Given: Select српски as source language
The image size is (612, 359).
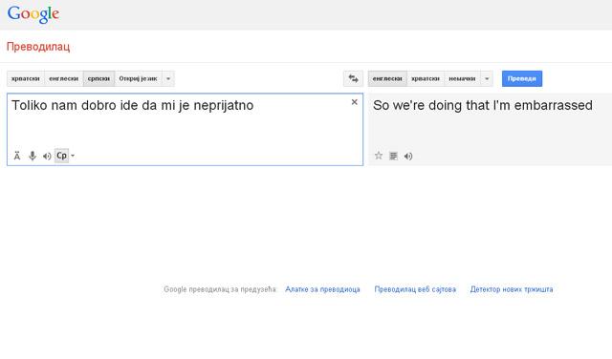Looking at the screenshot, I should tap(98, 78).
